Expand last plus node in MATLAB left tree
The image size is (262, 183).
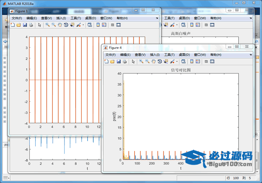point(5,122)
